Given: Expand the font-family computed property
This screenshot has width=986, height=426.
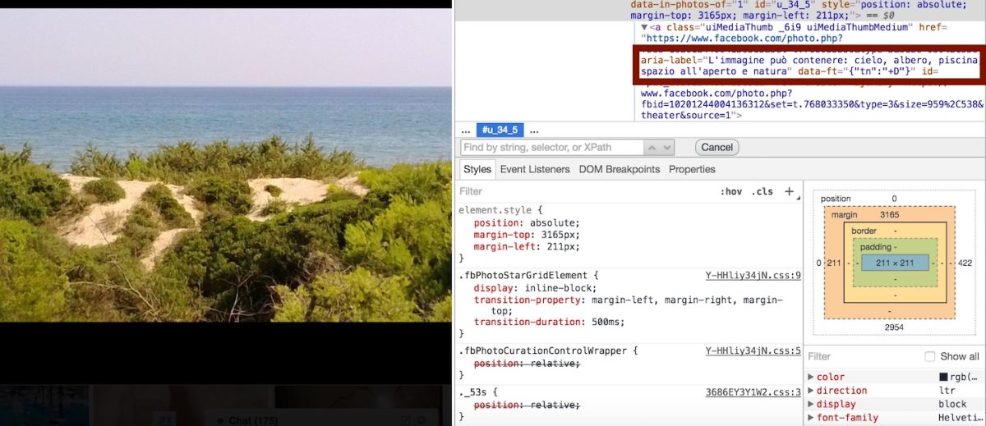Looking at the screenshot, I should 812,418.
